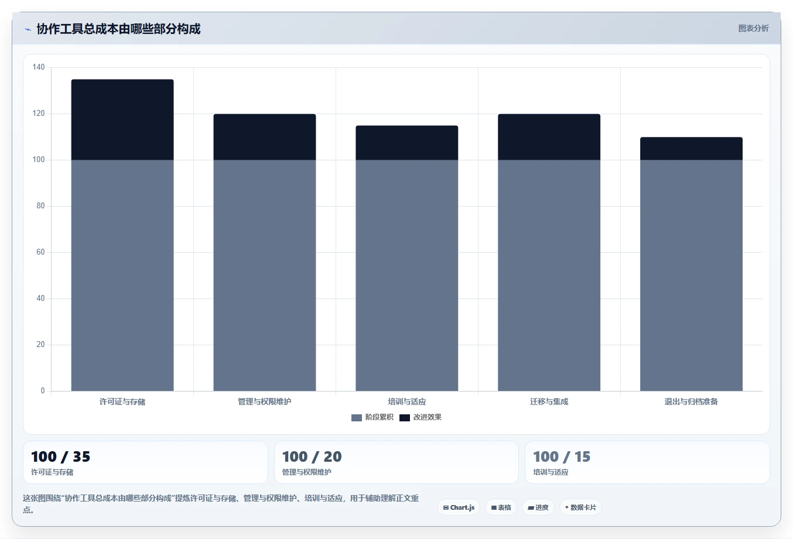Click the 表格 chip square icon

[x=494, y=508]
